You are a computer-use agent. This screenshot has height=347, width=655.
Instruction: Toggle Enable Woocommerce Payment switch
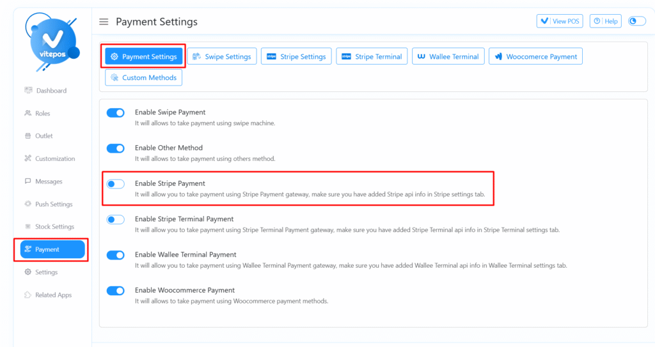[x=116, y=291]
